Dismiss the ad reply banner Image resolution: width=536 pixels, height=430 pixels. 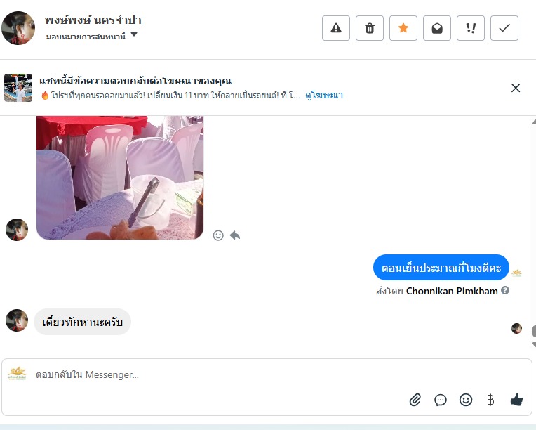click(516, 88)
